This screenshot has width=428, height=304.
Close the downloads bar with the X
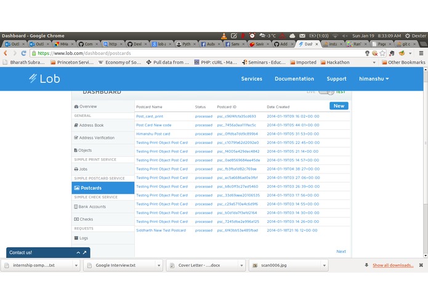click(x=421, y=265)
